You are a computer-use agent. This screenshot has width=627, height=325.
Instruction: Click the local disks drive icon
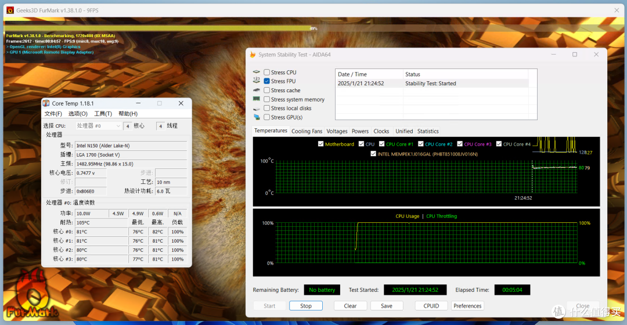257,109
